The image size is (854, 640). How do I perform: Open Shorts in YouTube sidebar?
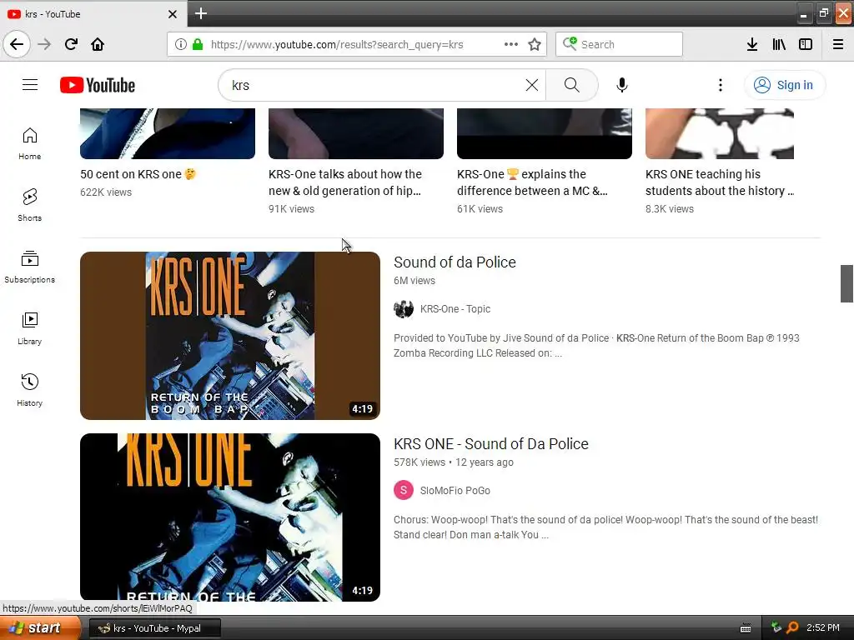point(29,205)
